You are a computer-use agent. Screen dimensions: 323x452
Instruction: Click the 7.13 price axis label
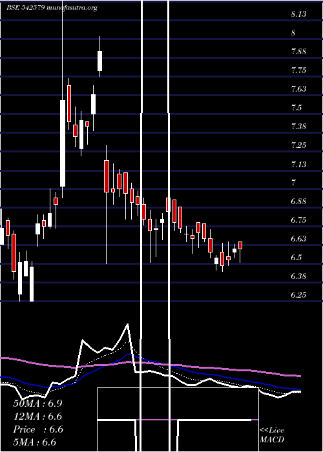pos(298,164)
